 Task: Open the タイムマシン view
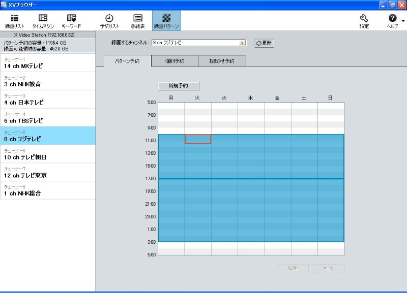point(43,21)
